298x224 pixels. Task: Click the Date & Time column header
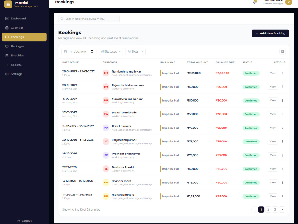coord(70,62)
